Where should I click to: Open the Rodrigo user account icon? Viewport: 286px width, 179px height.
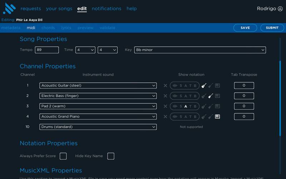click(x=280, y=9)
